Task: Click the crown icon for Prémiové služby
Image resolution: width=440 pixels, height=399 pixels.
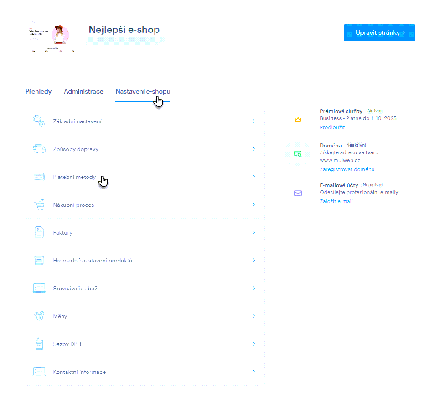Action: 298,120
